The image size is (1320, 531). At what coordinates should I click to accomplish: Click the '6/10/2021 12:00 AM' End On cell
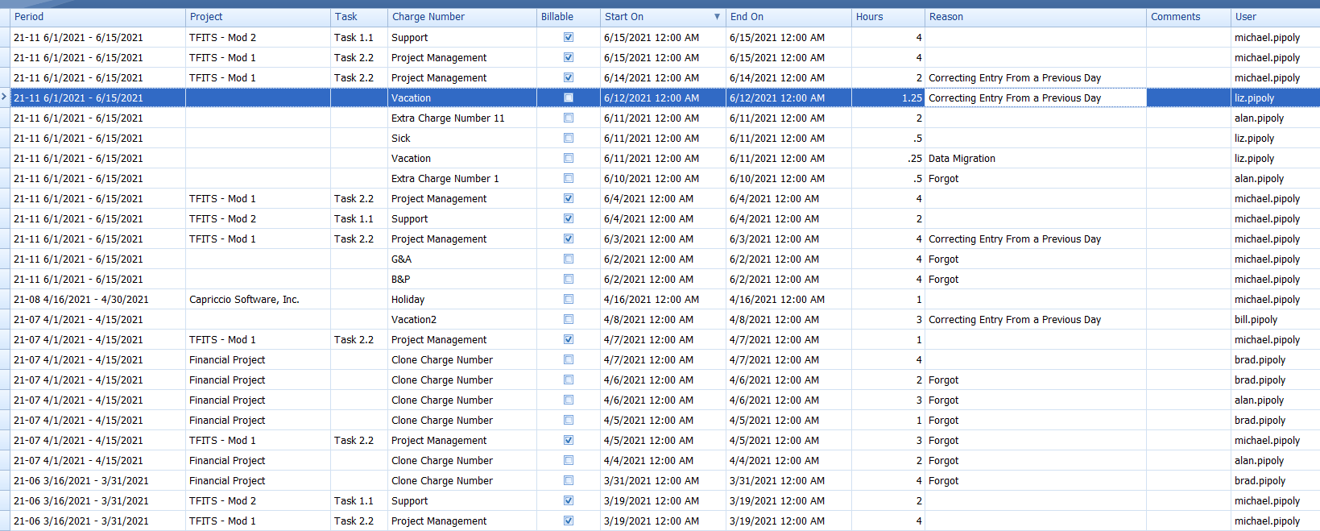pos(788,178)
